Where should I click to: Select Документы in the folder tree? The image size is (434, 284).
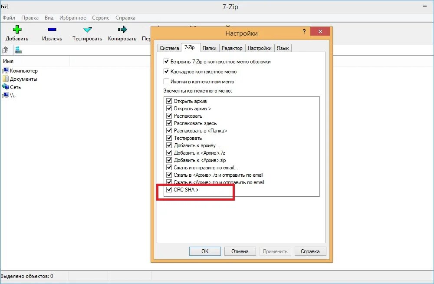[23, 79]
